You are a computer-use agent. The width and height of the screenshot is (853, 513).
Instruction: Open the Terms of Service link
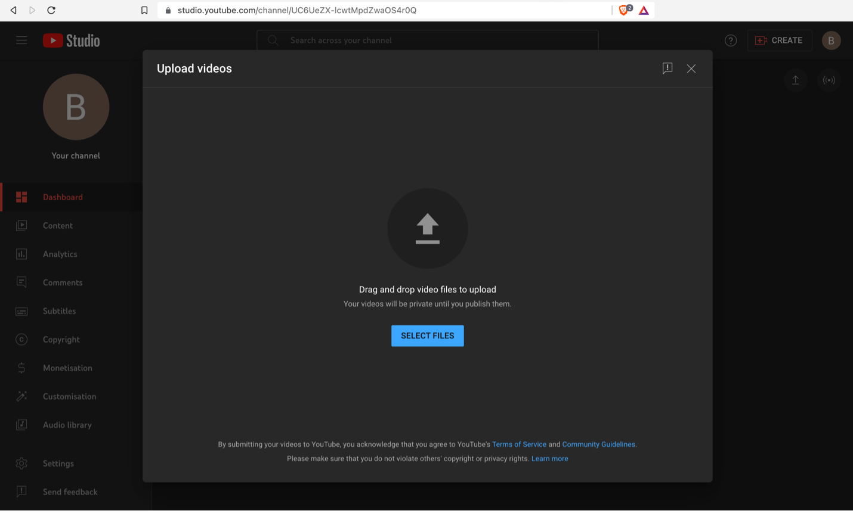point(519,444)
